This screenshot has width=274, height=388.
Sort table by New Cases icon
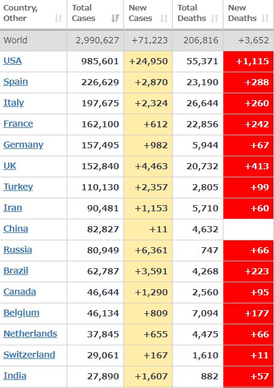pos(164,19)
